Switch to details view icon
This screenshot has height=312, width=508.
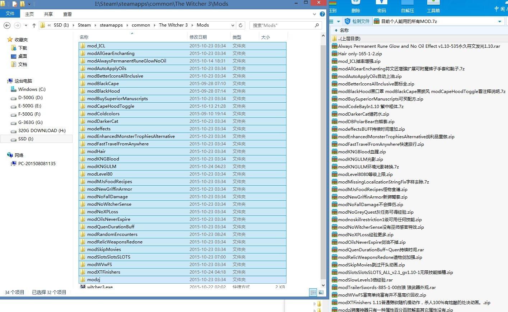pyautogui.click(x=313, y=293)
